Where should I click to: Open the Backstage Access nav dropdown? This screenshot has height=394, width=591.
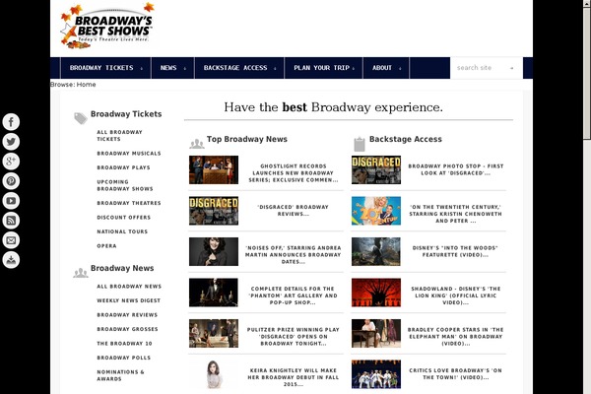click(239, 68)
